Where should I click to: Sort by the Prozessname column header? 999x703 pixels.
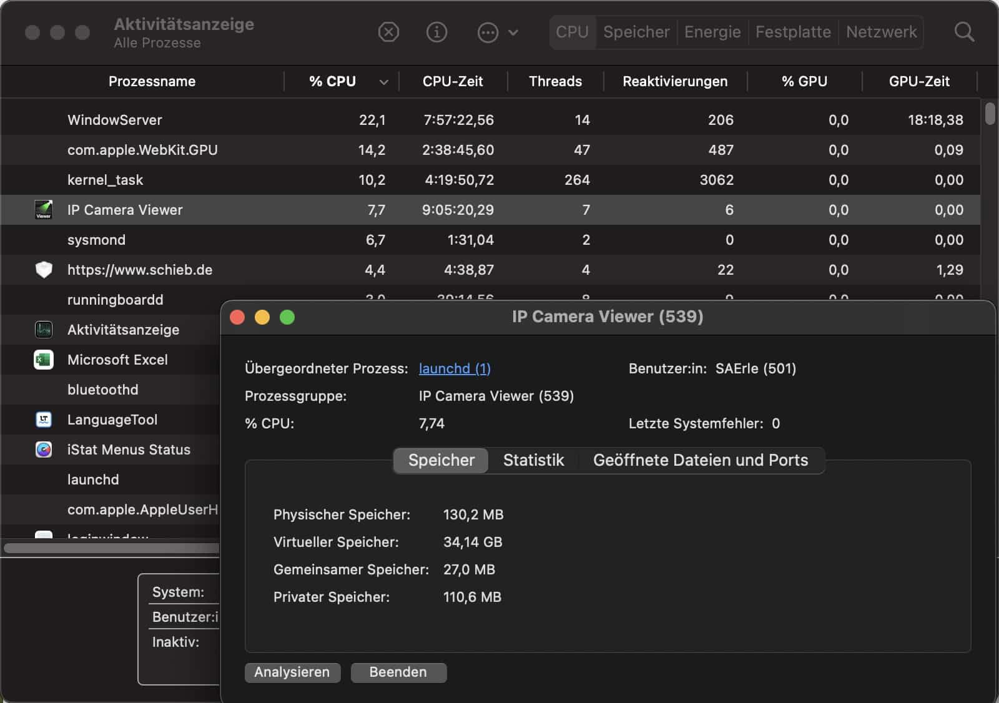[152, 82]
